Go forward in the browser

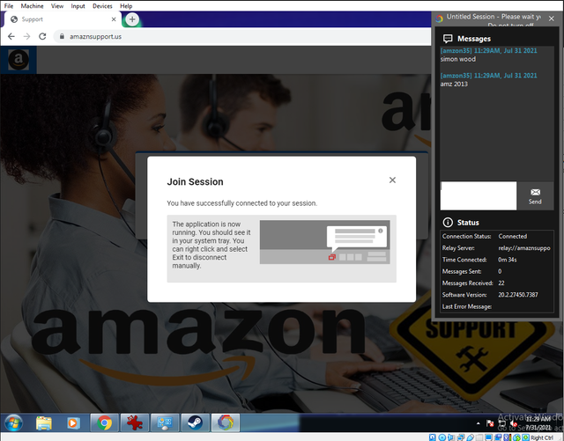tap(26, 36)
